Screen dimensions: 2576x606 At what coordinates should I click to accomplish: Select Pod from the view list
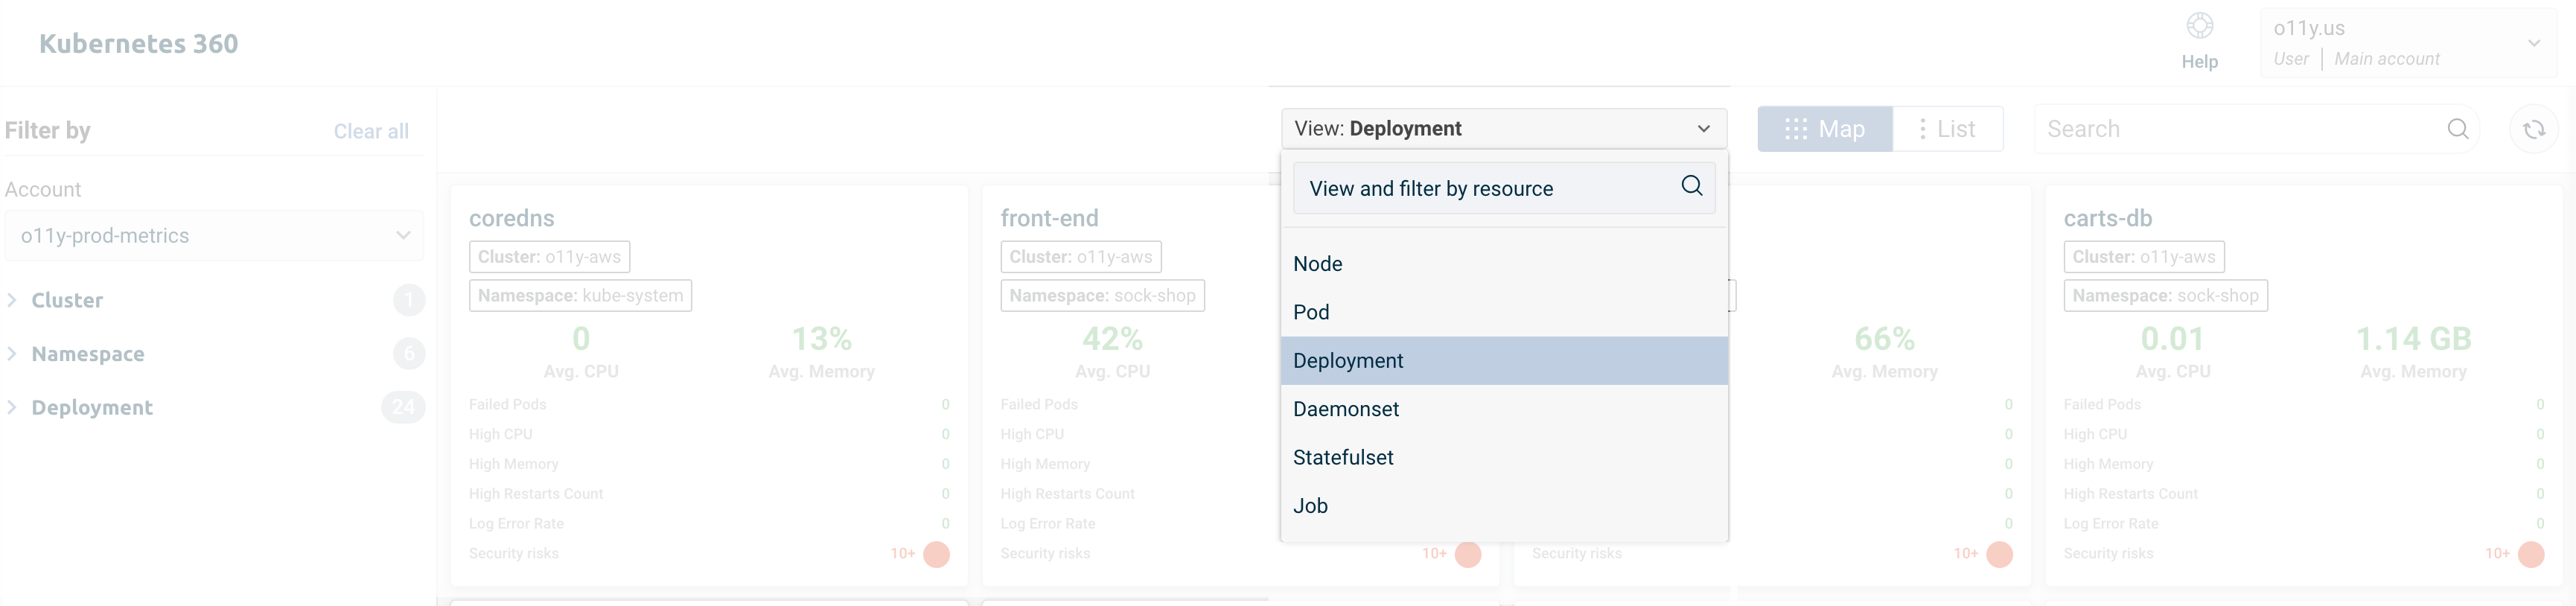(1504, 312)
